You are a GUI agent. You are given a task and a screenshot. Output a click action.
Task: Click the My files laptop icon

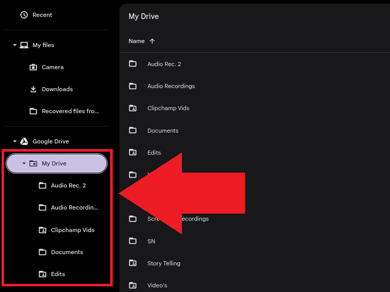click(x=24, y=45)
